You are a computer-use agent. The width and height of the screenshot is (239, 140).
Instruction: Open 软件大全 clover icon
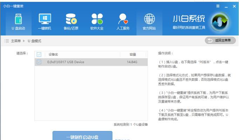[97, 19]
